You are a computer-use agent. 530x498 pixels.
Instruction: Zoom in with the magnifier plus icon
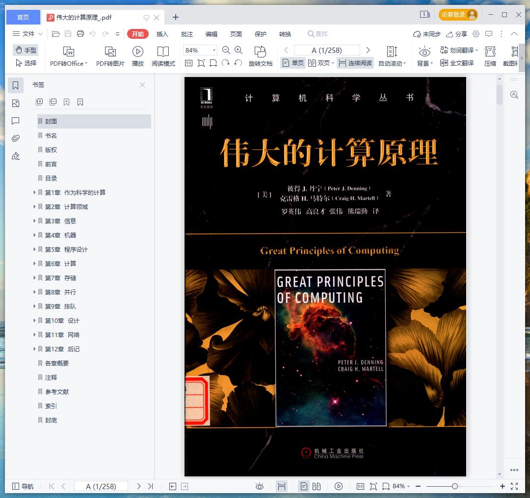(238, 51)
